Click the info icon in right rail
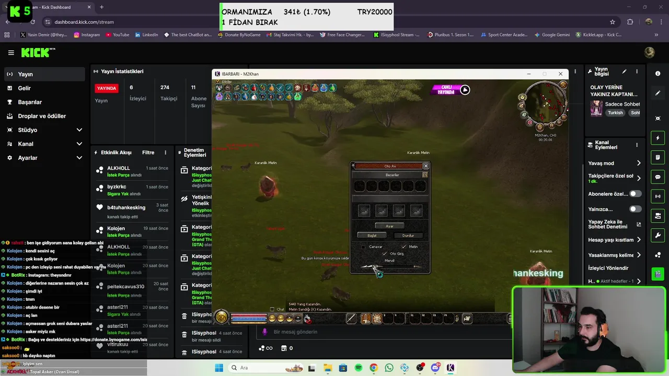Image resolution: width=669 pixels, height=376 pixels. [658, 74]
